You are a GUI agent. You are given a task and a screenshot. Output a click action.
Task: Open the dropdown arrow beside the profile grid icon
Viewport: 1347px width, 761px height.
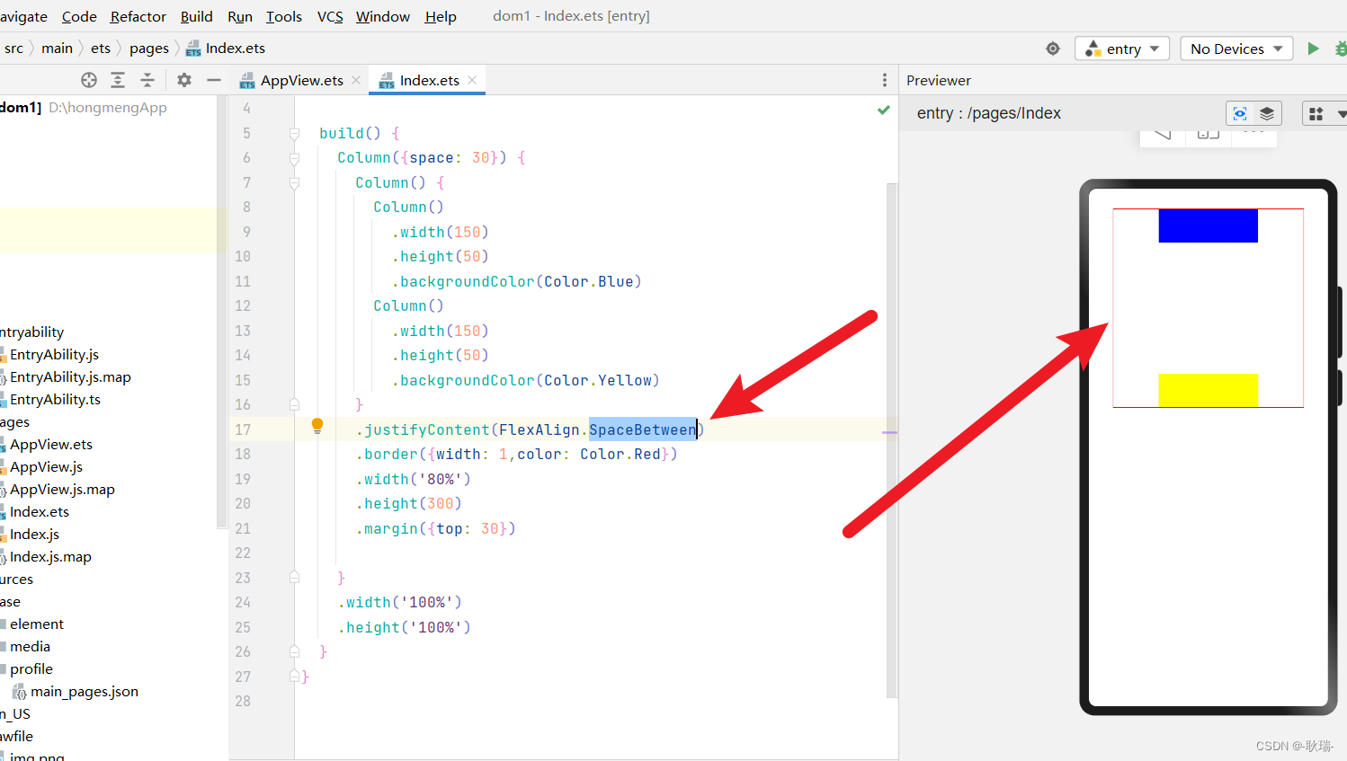(x=1341, y=113)
